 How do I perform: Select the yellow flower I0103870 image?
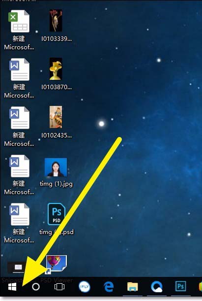point(56,74)
